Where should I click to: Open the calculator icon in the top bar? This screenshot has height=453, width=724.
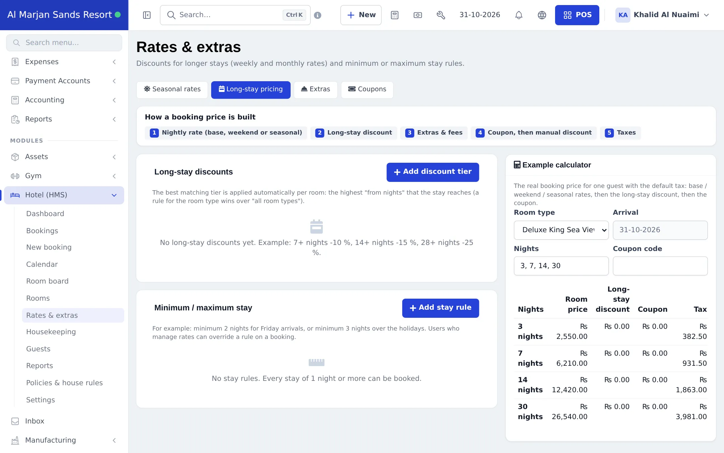pyautogui.click(x=395, y=15)
